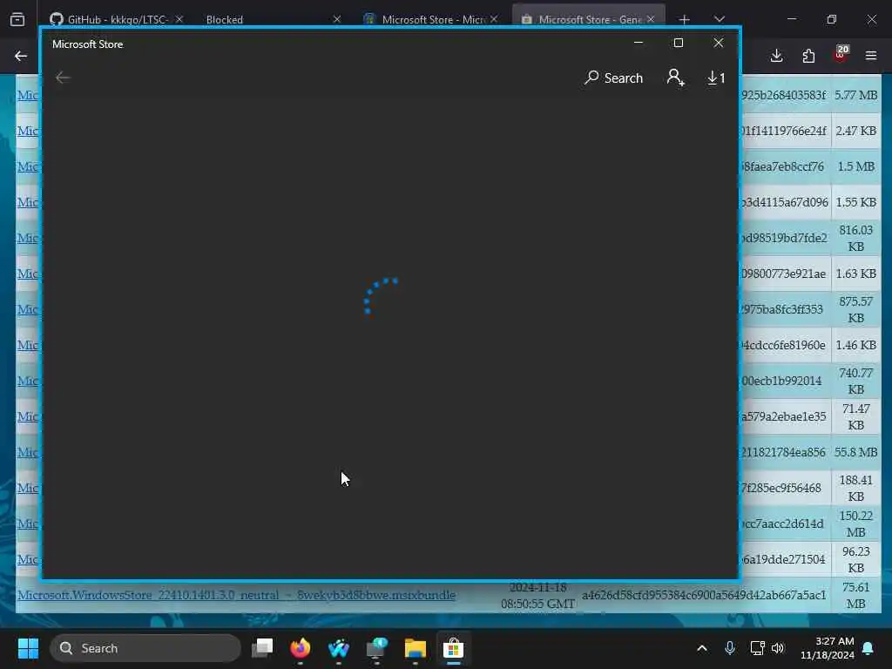This screenshot has height=669, width=892.
Task: Click the microphone tray icon
Action: 730,648
